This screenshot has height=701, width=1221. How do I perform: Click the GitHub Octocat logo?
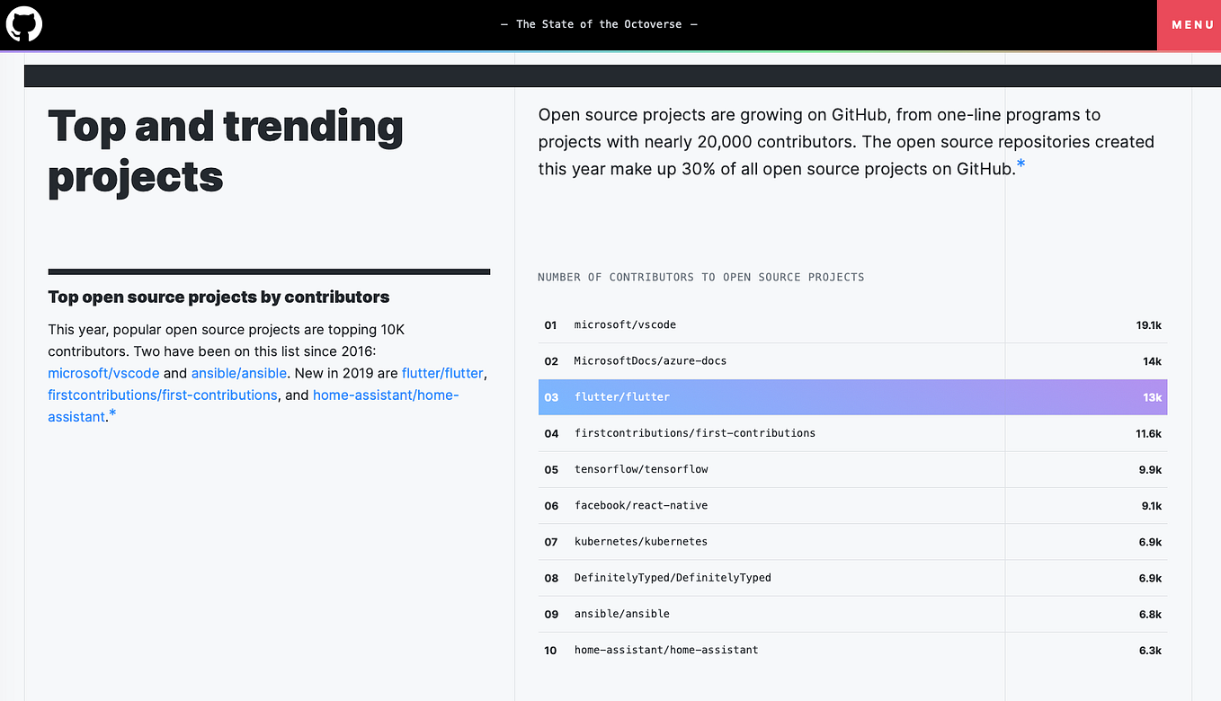(24, 24)
